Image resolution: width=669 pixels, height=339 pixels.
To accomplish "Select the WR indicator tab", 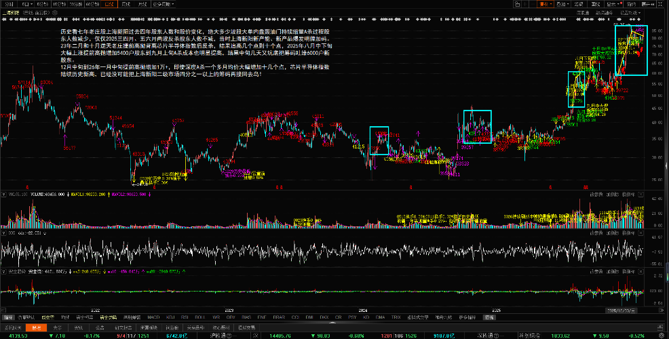I will coord(216,317).
